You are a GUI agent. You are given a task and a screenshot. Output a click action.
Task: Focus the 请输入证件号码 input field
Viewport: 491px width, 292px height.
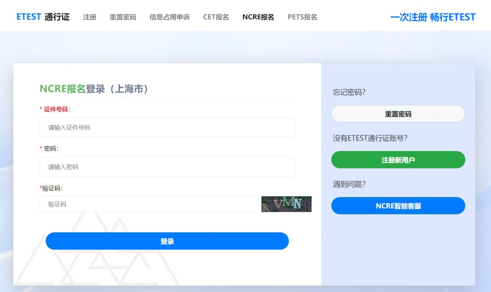(x=167, y=127)
